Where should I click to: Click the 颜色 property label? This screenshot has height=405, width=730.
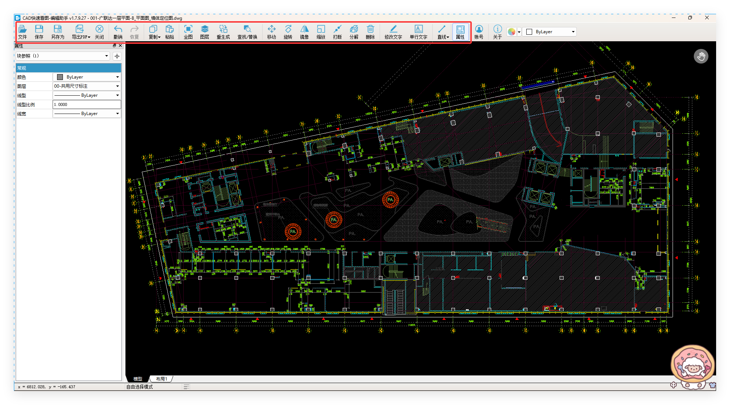22,77
